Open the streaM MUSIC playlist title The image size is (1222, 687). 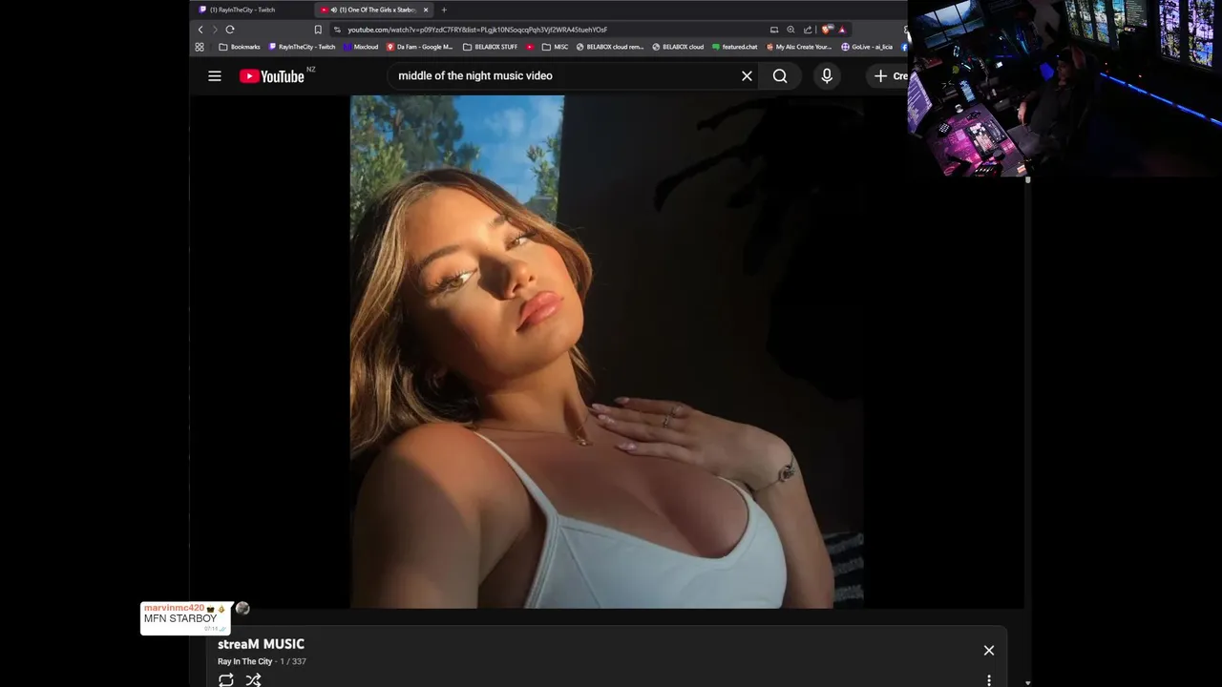(261, 644)
